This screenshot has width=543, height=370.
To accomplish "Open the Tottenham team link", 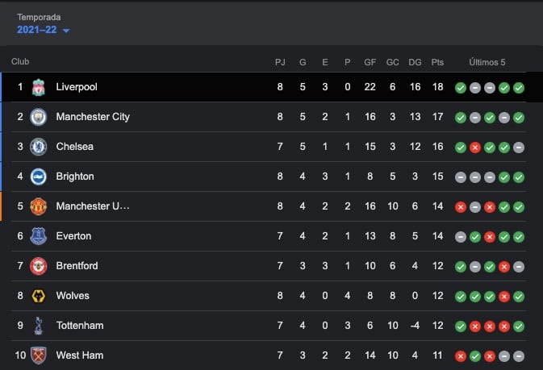I will (80, 326).
